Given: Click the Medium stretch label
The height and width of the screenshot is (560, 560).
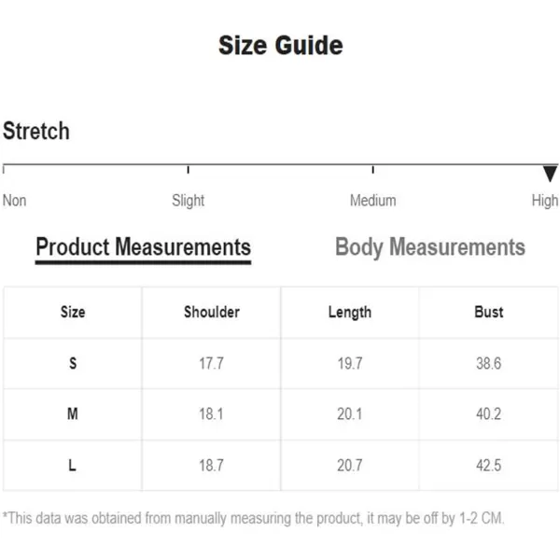Looking at the screenshot, I should pyautogui.click(x=372, y=201).
